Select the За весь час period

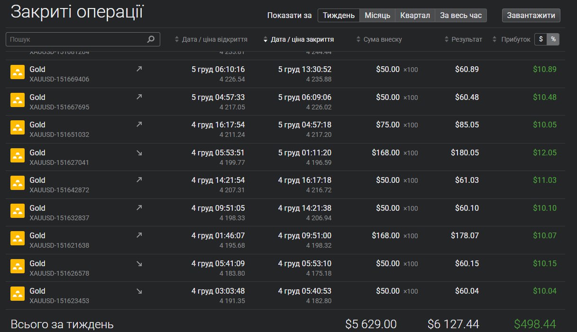point(461,15)
